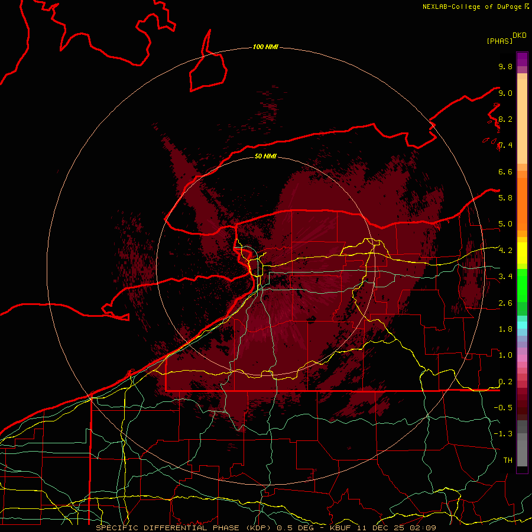The height and width of the screenshot is (532, 532).
Task: Click the TH threshold label
Action: coord(508,460)
